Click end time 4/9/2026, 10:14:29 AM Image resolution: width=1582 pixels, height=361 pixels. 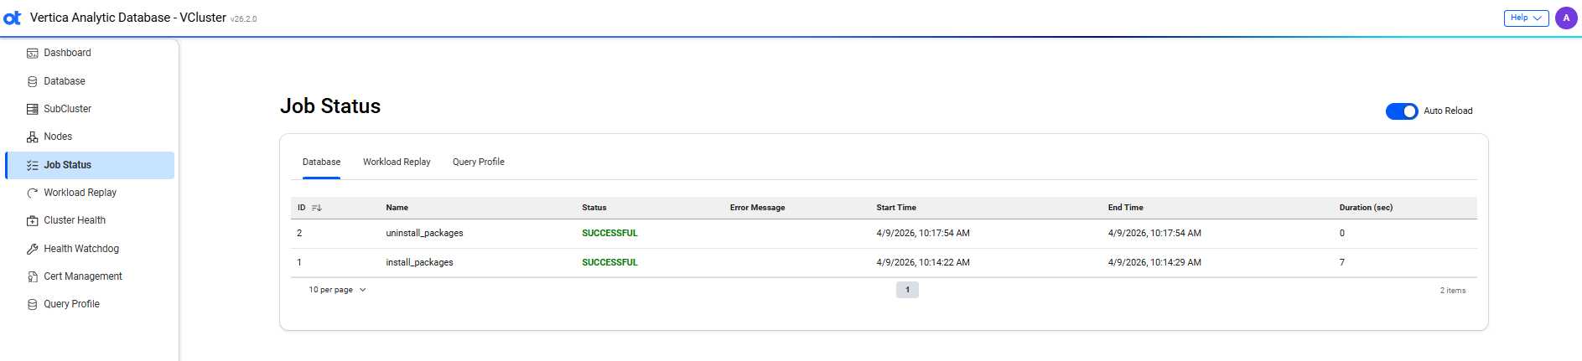(x=1154, y=263)
